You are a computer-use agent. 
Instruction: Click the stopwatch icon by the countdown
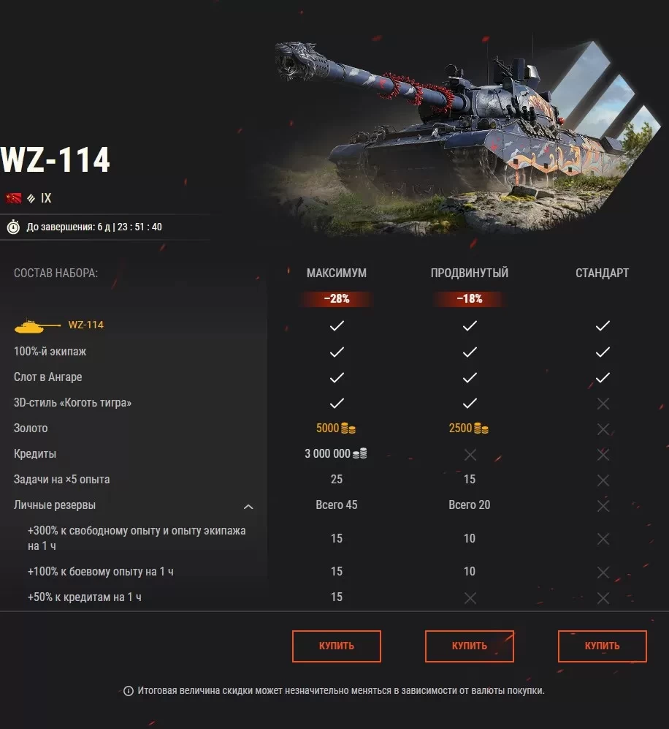(x=13, y=227)
